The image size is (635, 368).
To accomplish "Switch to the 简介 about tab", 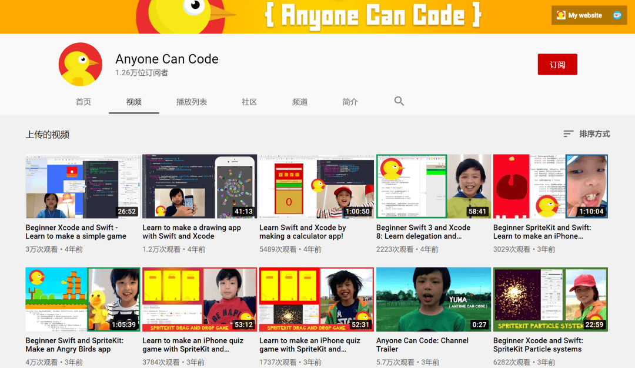I will [350, 102].
